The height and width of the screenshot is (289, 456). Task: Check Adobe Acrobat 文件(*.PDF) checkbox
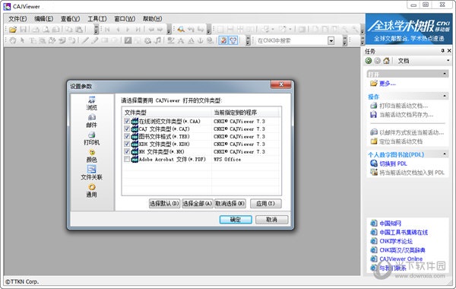click(x=127, y=159)
